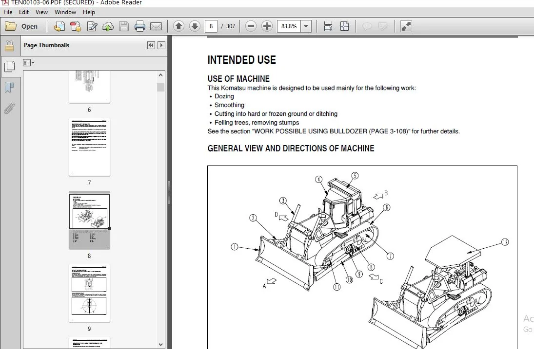This screenshot has height=349, width=534.
Task: Click 'Felling trees, removing stumps' text
Action: (257, 122)
